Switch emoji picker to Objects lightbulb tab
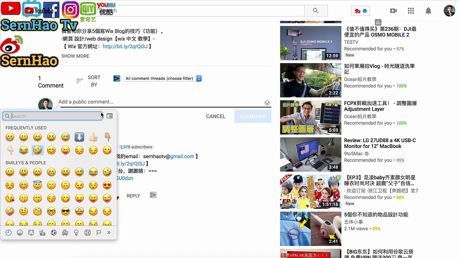459x258 pixels. (76, 233)
